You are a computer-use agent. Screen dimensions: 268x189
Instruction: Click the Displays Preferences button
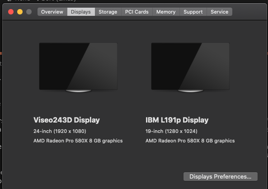tap(221, 176)
